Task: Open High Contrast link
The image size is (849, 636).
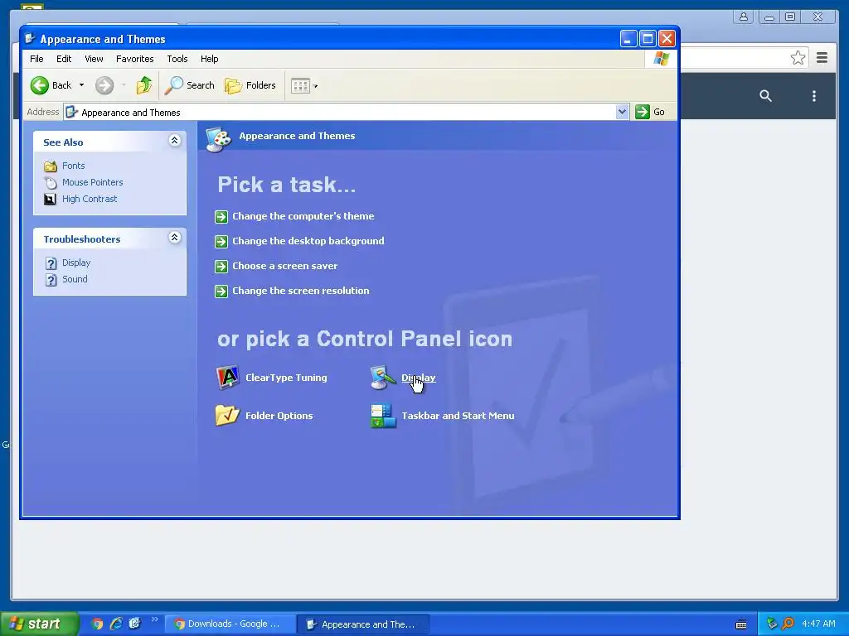Action: 90,199
